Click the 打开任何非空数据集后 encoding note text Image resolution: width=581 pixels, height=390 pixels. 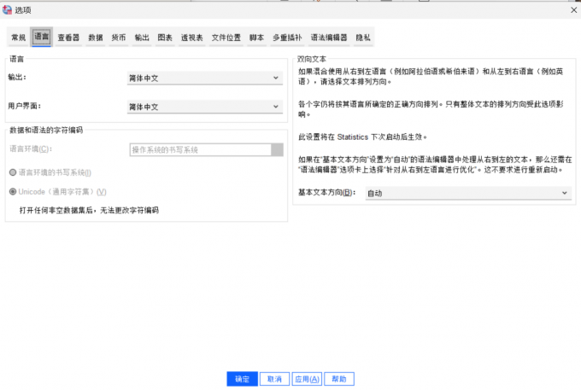[x=89, y=210]
